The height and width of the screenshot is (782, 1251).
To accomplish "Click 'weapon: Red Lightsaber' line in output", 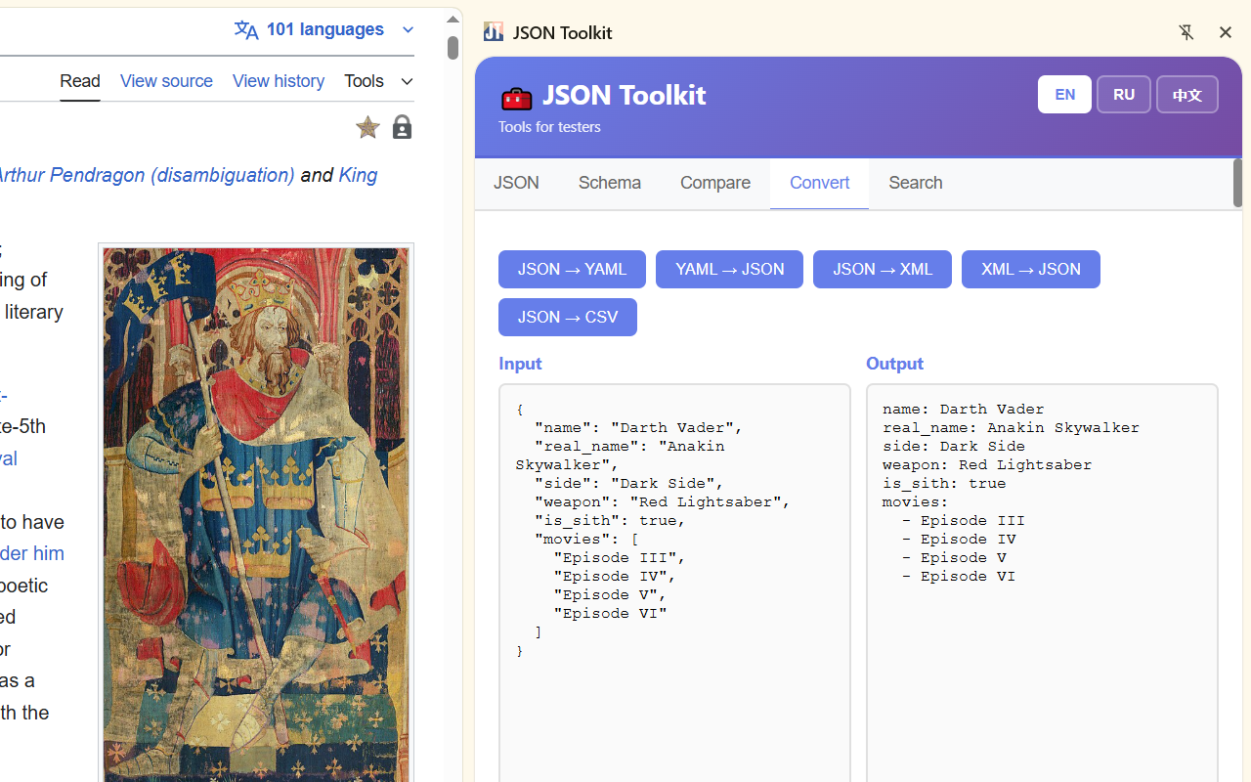I will click(x=987, y=465).
